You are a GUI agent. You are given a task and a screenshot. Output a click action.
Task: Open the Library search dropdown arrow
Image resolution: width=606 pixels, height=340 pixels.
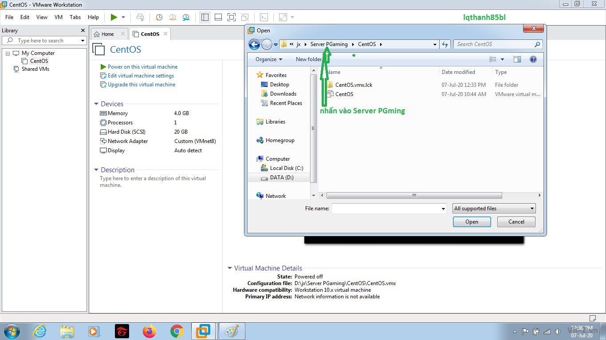click(x=83, y=41)
